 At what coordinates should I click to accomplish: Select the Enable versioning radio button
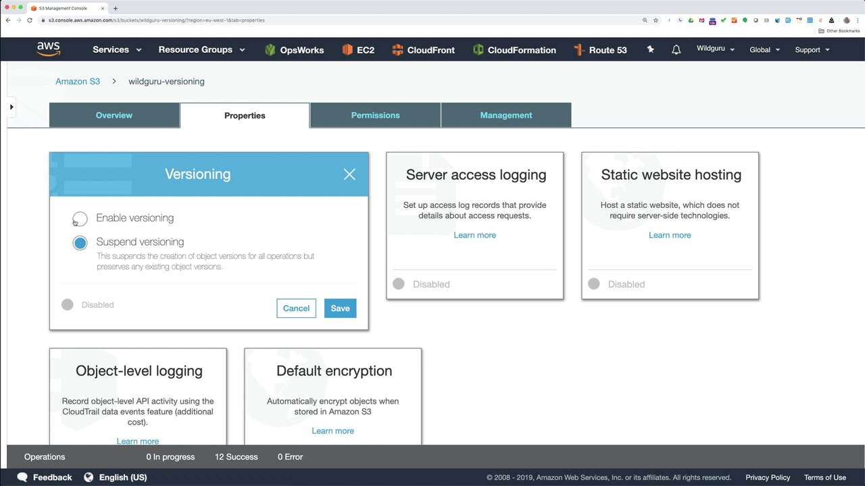80,219
